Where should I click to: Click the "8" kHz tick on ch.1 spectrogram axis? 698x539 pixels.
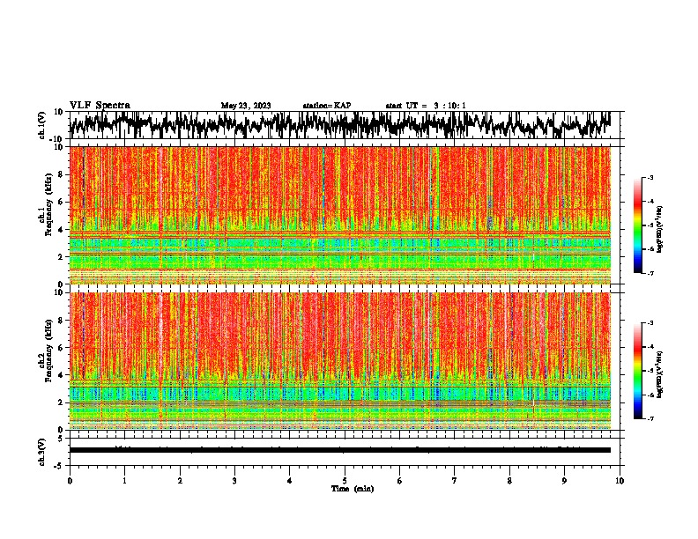62,174
